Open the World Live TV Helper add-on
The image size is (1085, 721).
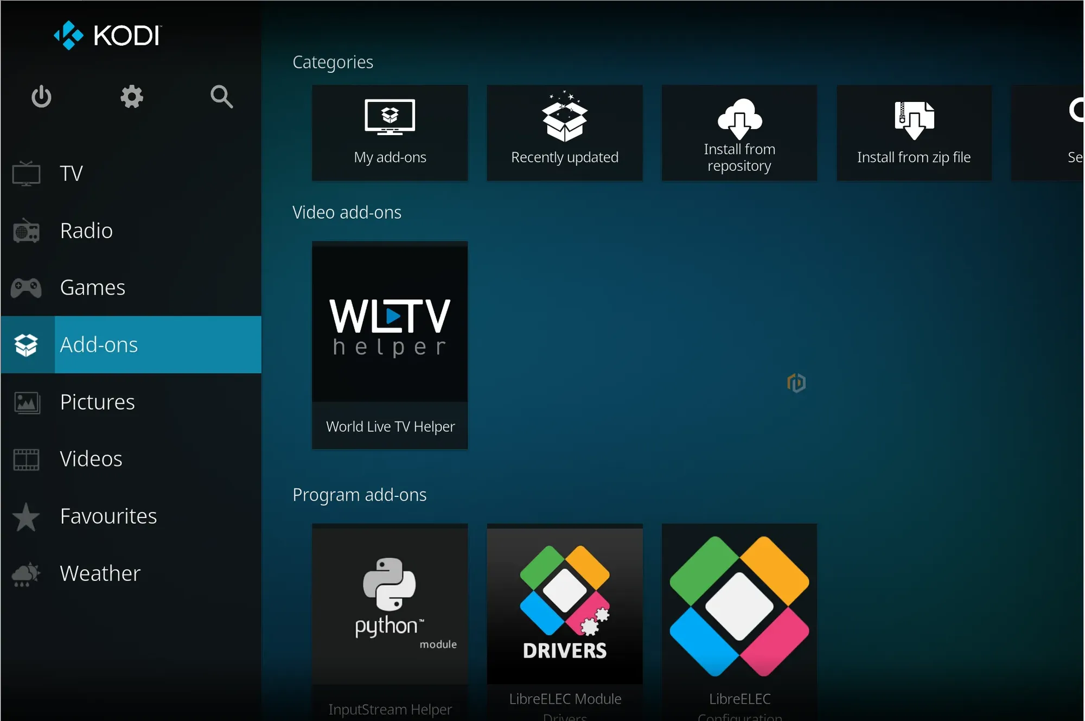point(390,346)
